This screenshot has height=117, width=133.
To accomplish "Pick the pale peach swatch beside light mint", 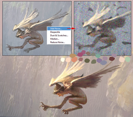I will click(x=122, y=59).
